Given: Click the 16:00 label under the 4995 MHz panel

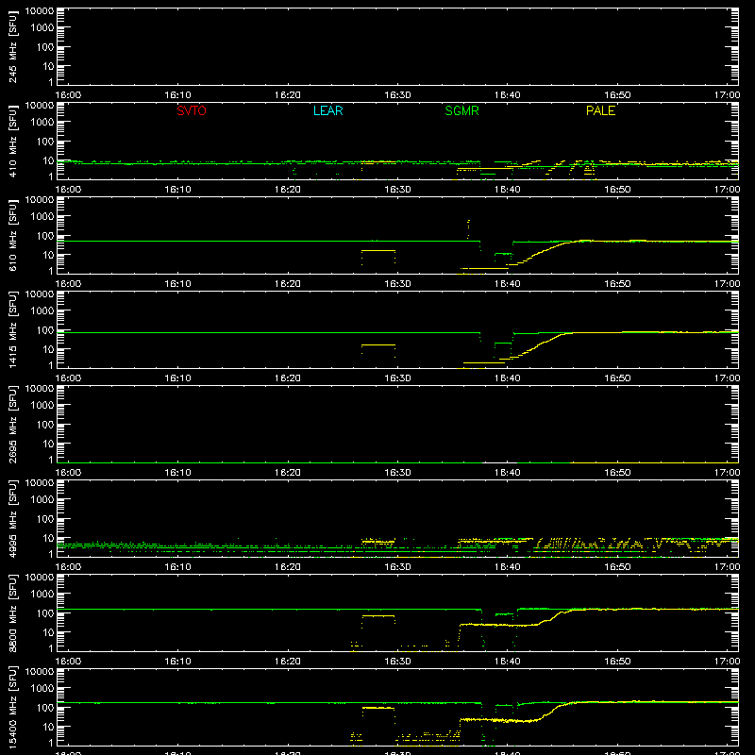Looking at the screenshot, I should 68,567.
